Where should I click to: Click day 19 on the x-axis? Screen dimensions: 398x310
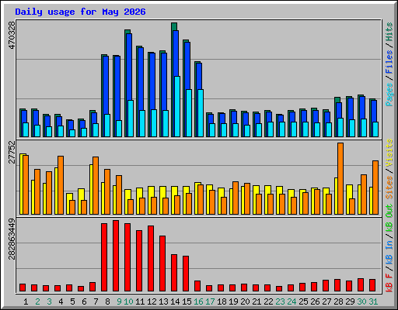tap(233, 301)
